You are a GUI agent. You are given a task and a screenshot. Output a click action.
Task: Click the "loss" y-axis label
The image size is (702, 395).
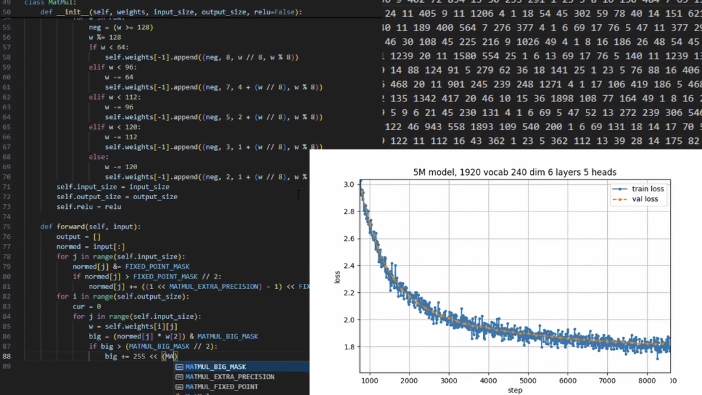pyautogui.click(x=337, y=277)
